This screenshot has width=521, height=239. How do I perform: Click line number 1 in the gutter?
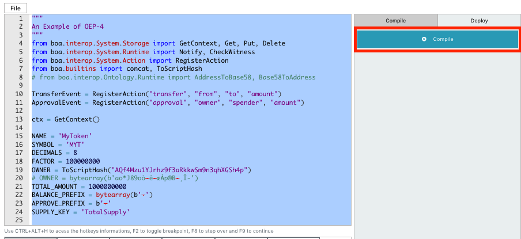tap(20, 18)
